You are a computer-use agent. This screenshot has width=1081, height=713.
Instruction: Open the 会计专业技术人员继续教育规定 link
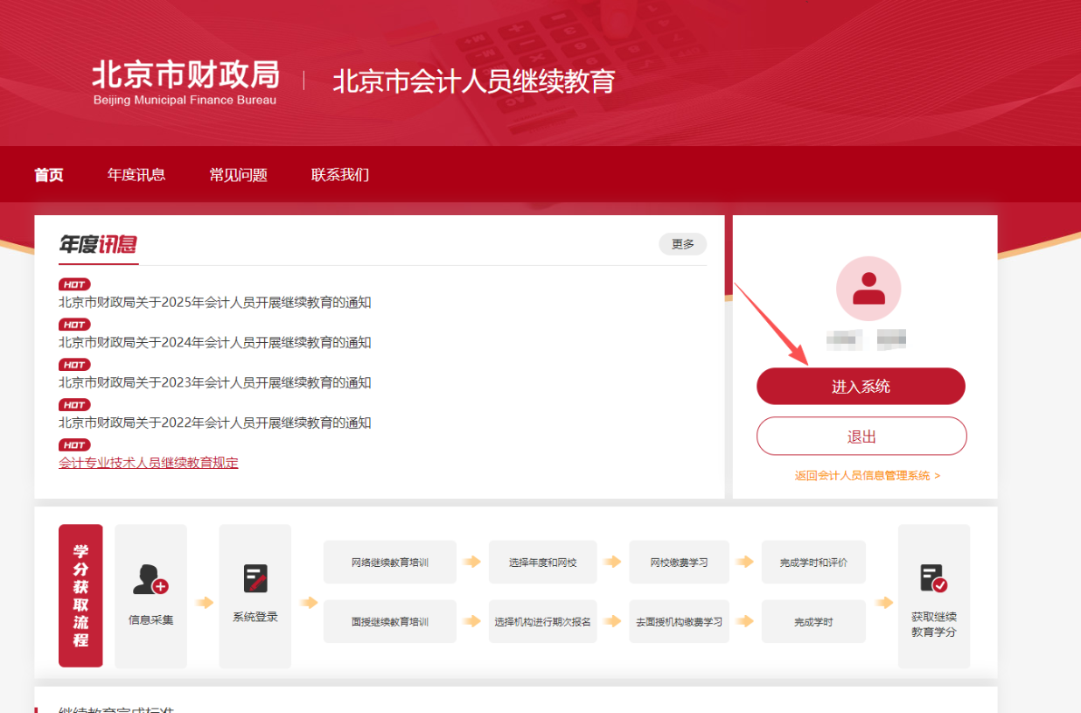click(x=148, y=462)
